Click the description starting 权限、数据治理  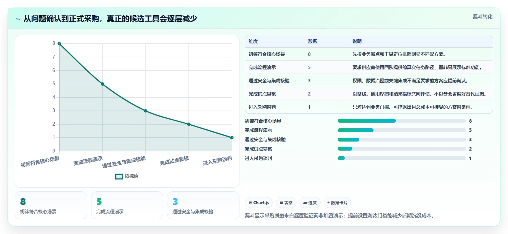click(x=411, y=81)
